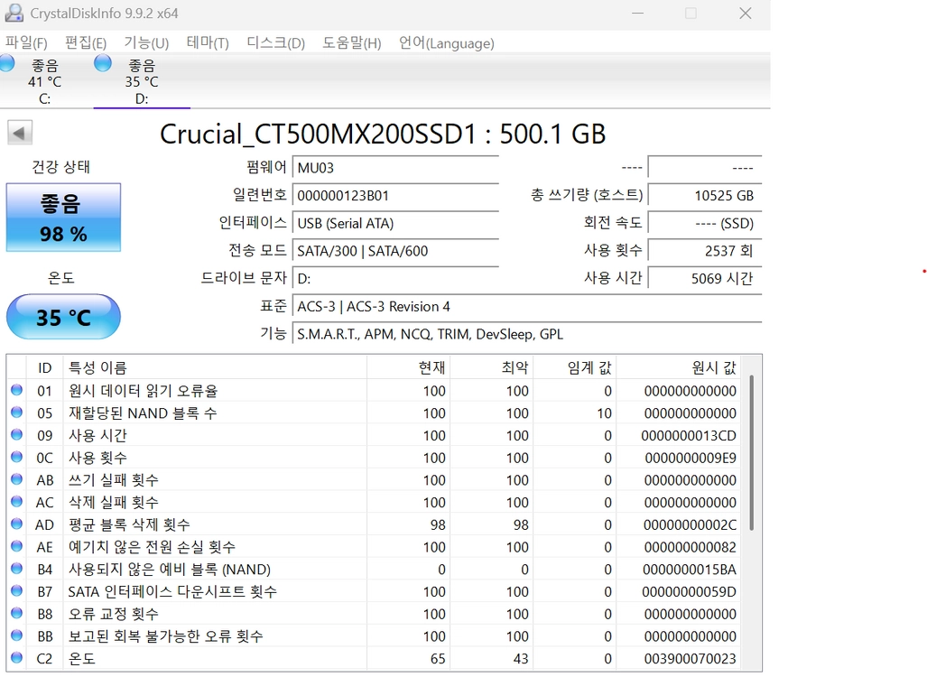Click raw value 0000000009E9

pos(691,458)
